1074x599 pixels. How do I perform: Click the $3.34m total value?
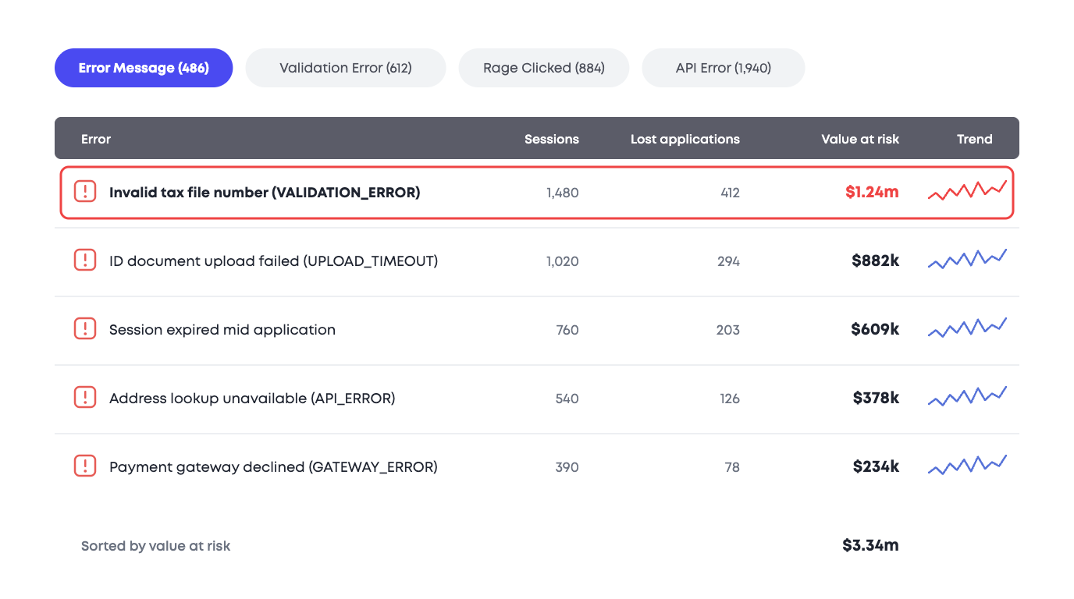coord(870,545)
